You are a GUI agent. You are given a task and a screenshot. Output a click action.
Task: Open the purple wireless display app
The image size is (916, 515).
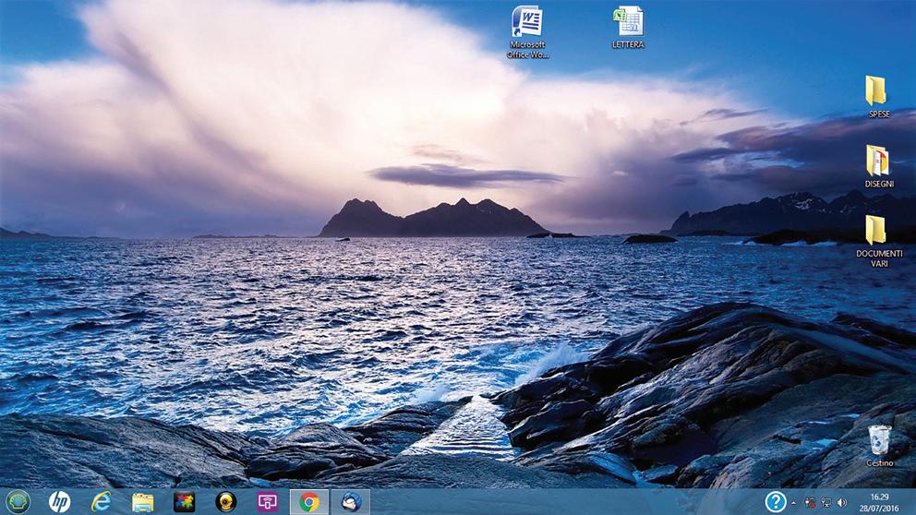click(x=268, y=501)
